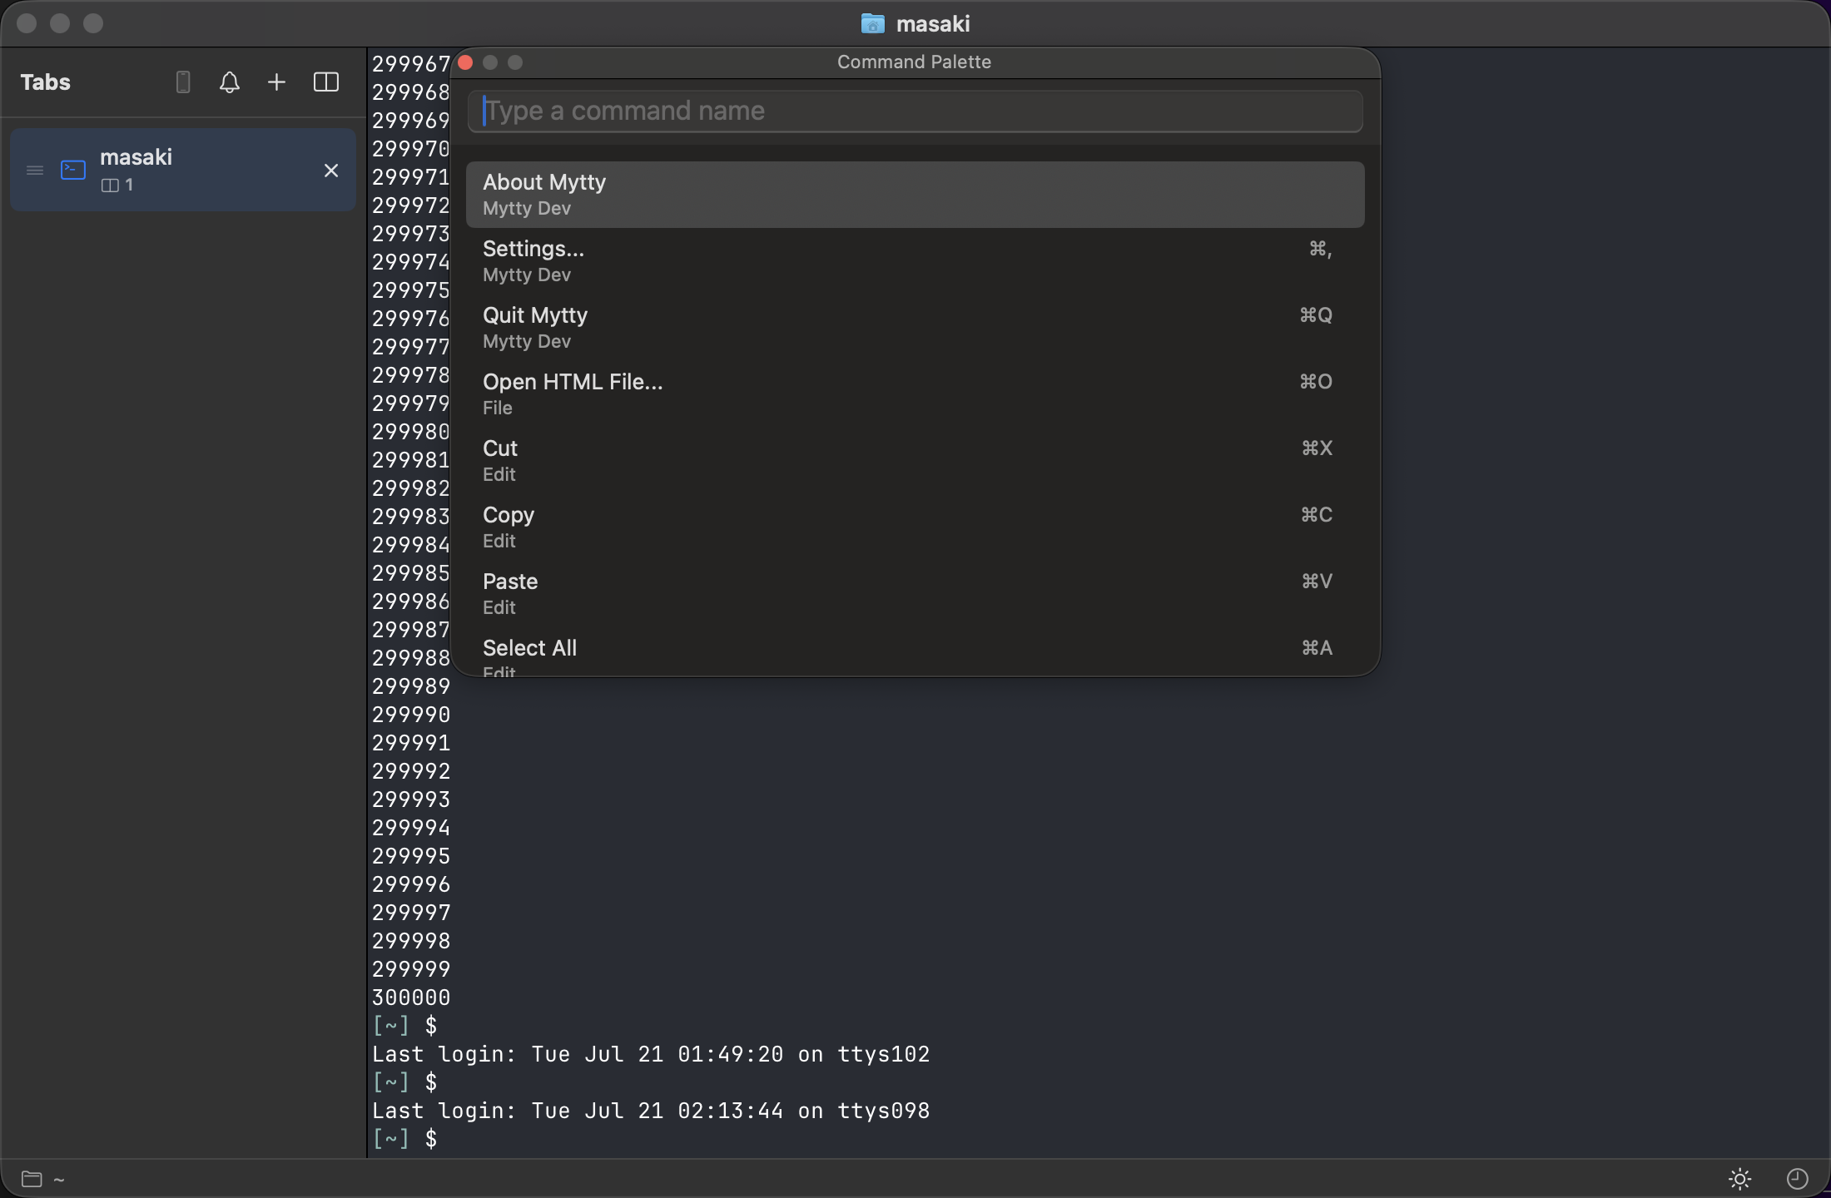Image resolution: width=1831 pixels, height=1198 pixels.
Task: Run the Cut command from palette
Action: point(915,461)
